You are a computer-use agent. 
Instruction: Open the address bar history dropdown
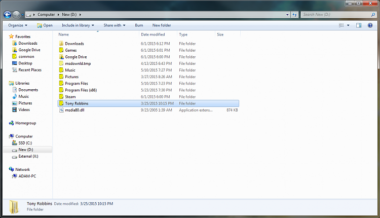[287, 15]
